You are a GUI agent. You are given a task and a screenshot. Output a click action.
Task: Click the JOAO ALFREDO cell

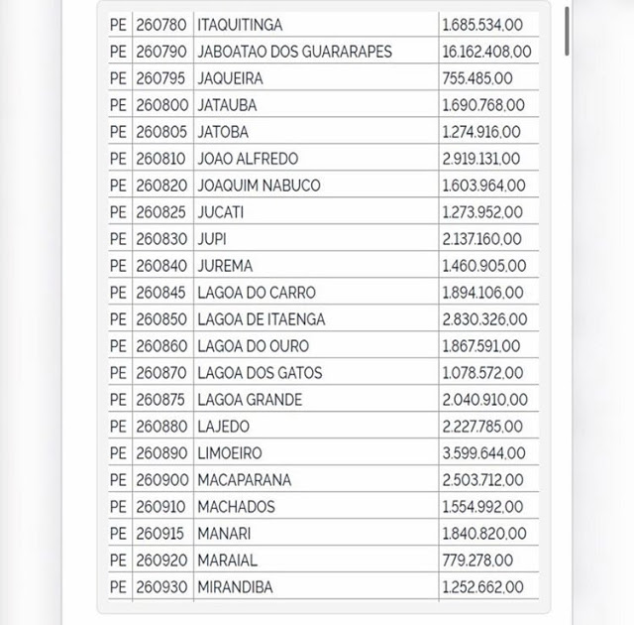point(248,158)
